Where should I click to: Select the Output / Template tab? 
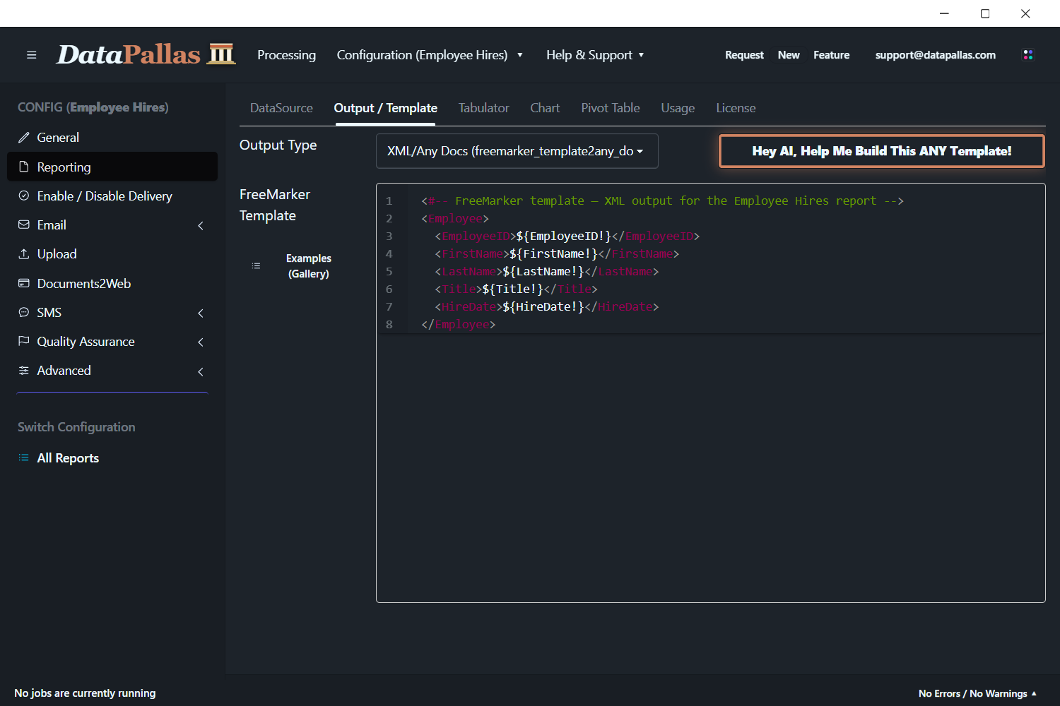click(386, 108)
